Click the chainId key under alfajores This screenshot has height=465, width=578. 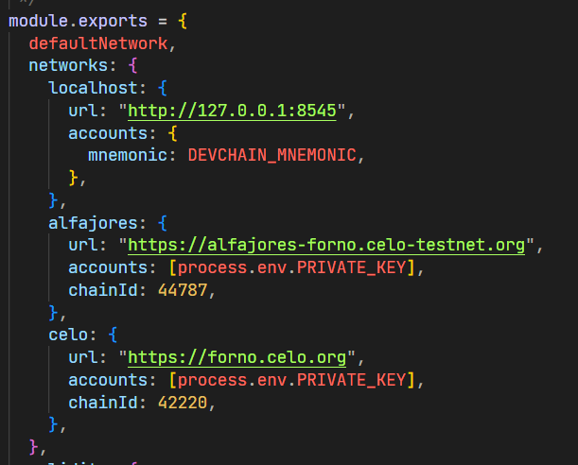pos(102,290)
